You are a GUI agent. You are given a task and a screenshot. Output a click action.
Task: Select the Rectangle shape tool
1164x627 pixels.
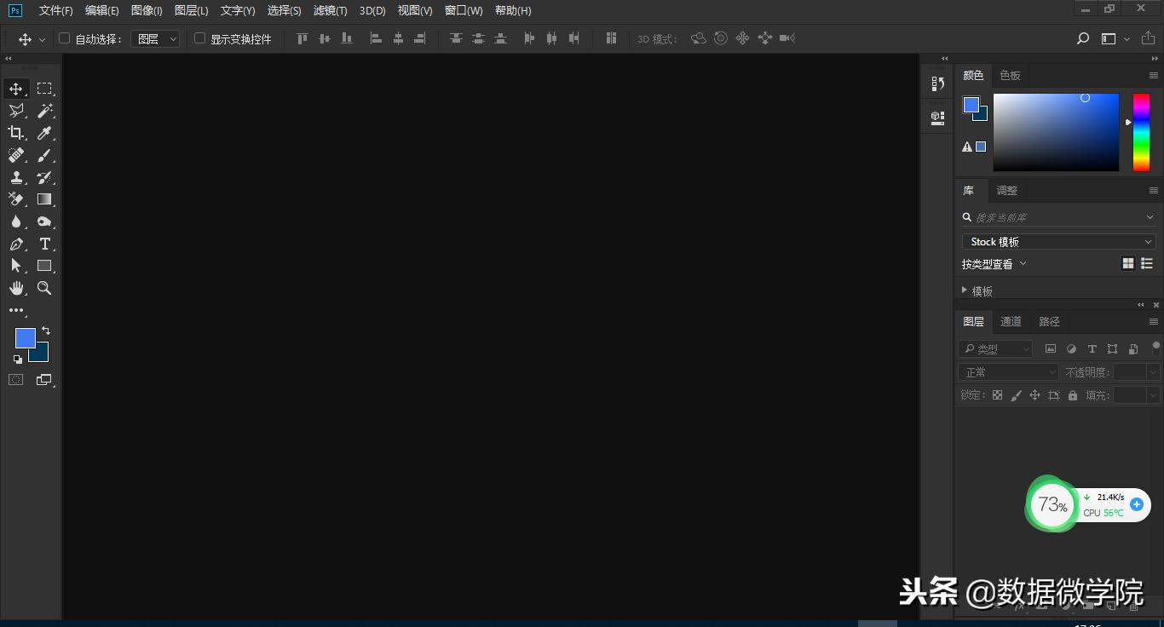click(x=44, y=266)
